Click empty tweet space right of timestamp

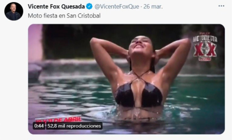tap(190, 7)
